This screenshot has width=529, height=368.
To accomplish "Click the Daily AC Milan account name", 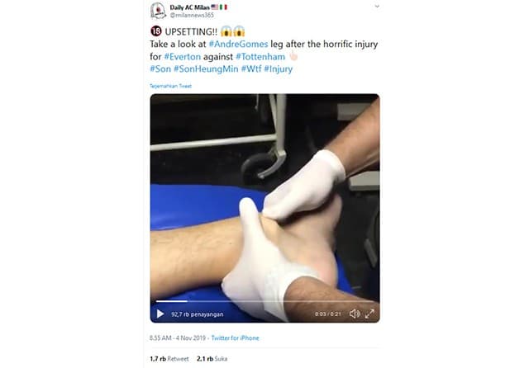I will 189,7.
